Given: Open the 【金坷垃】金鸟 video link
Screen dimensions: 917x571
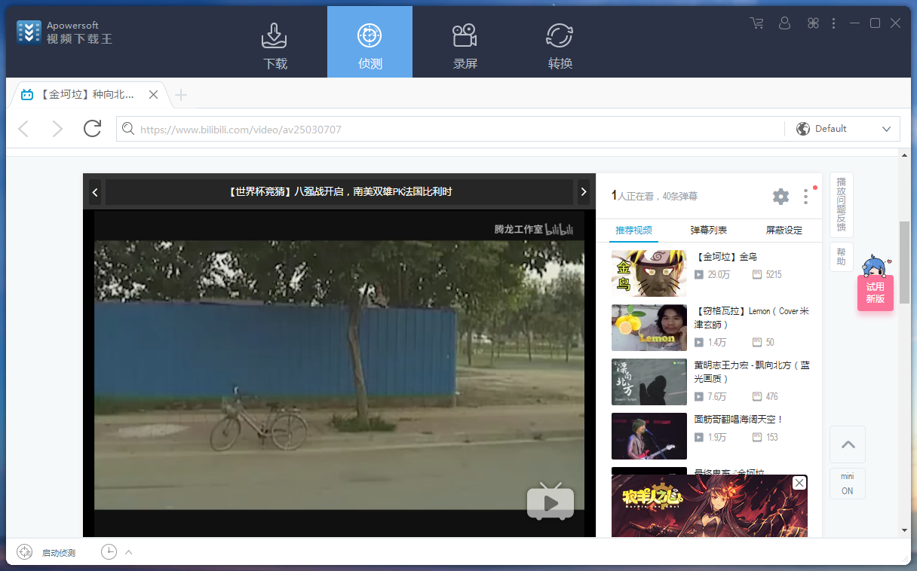Looking at the screenshot, I should click(x=727, y=257).
